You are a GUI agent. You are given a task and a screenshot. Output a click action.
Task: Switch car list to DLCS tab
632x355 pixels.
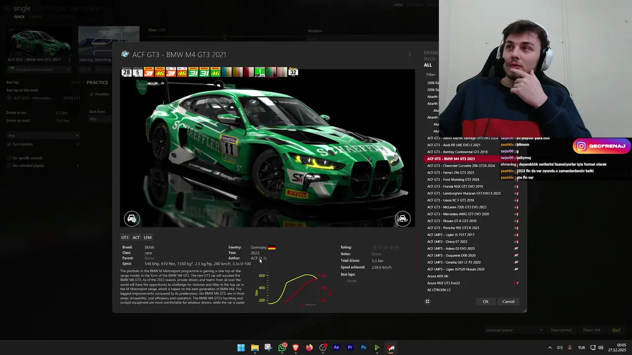429,59
